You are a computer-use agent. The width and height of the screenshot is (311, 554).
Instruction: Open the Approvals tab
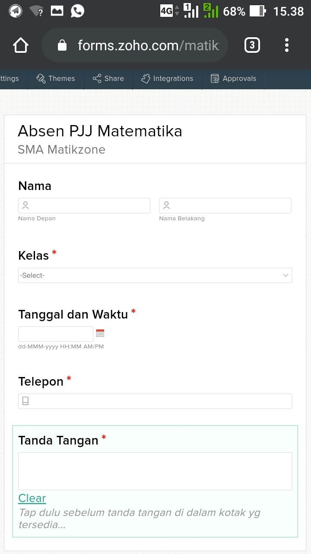233,78
